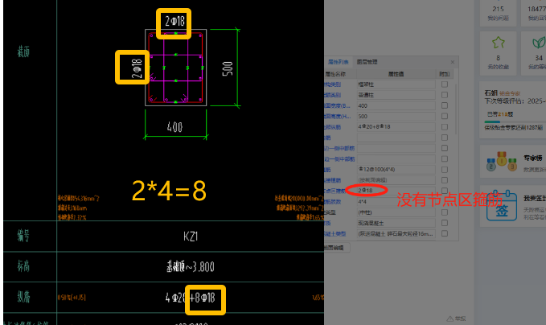This screenshot has width=546, height=325.
Task: Click the user name 石朝
Action: pos(491,93)
